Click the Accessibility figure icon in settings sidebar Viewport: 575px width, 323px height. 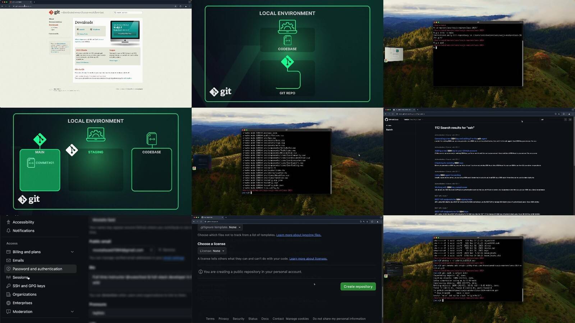coord(8,222)
